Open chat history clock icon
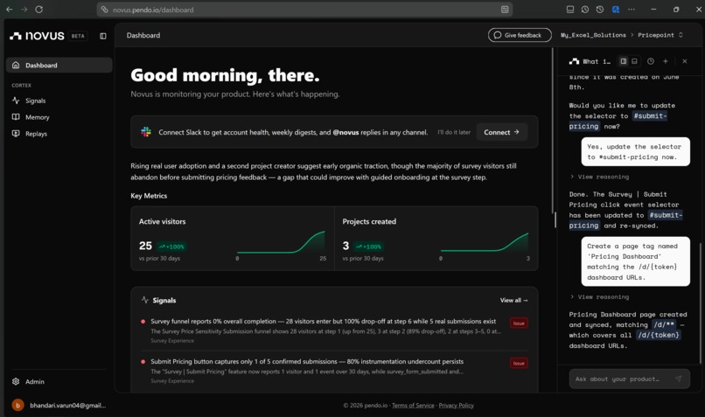The image size is (705, 417). tap(651, 61)
